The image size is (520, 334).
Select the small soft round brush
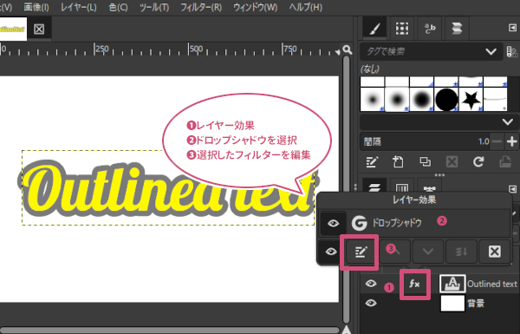pyautogui.click(x=372, y=99)
